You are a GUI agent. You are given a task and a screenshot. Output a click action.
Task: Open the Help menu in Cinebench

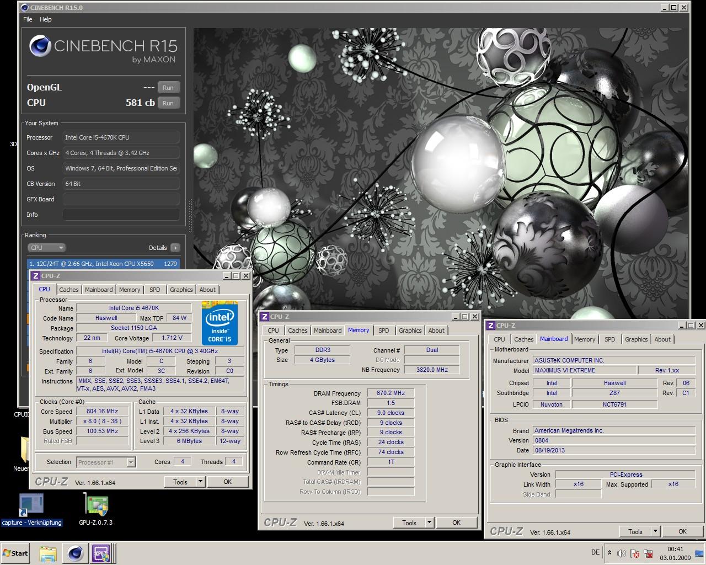point(46,19)
